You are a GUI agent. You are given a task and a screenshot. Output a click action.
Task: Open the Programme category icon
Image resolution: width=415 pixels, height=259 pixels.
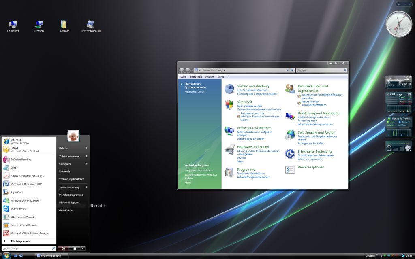229,172
